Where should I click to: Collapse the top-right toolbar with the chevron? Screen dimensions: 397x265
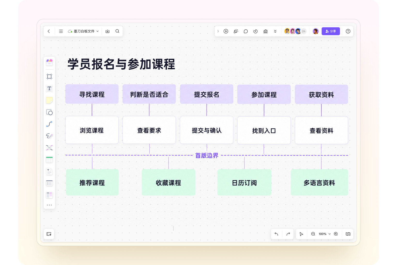[218, 31]
